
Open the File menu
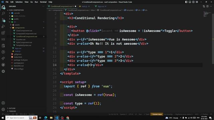tap(7, 2)
